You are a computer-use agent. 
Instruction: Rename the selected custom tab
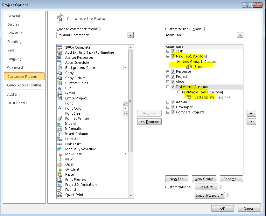(x=231, y=179)
